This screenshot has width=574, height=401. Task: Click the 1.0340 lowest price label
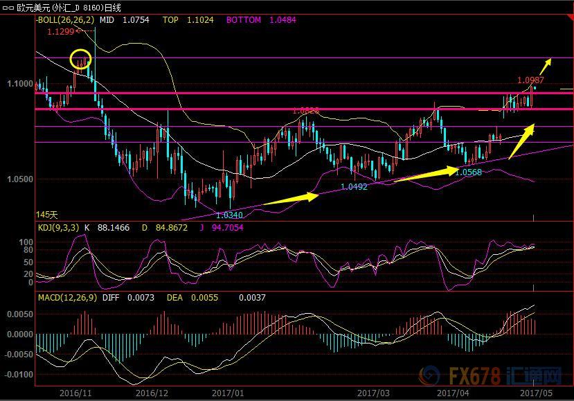(229, 215)
